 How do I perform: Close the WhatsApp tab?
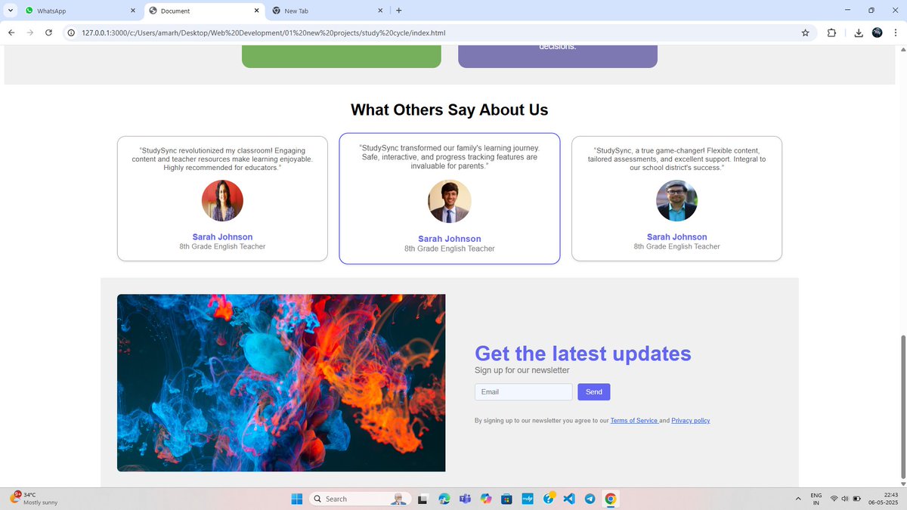click(133, 11)
